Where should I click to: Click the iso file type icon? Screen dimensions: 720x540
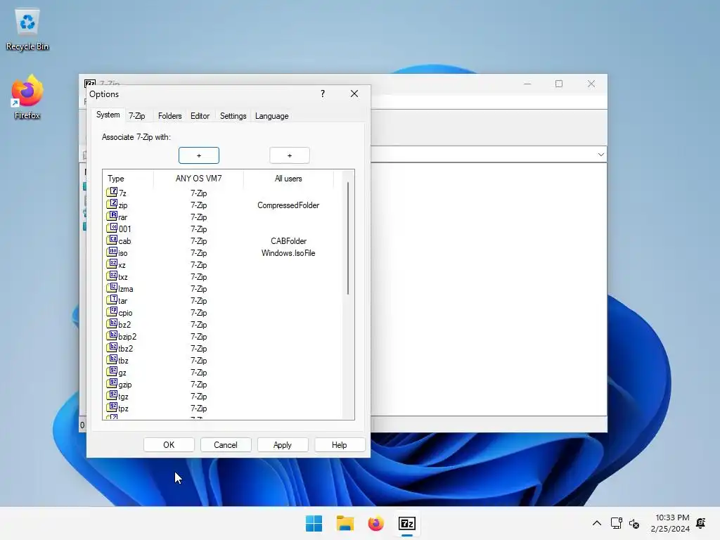[x=112, y=252]
